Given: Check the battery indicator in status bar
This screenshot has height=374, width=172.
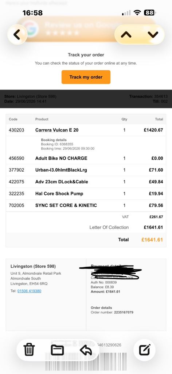Looking at the screenshot, I should 150,13.
